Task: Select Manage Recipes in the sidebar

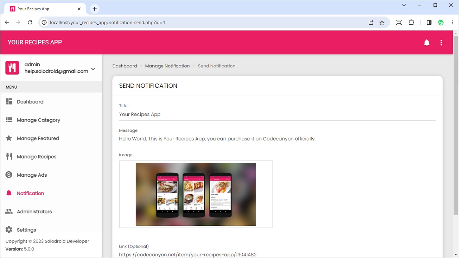Action: [51, 157]
